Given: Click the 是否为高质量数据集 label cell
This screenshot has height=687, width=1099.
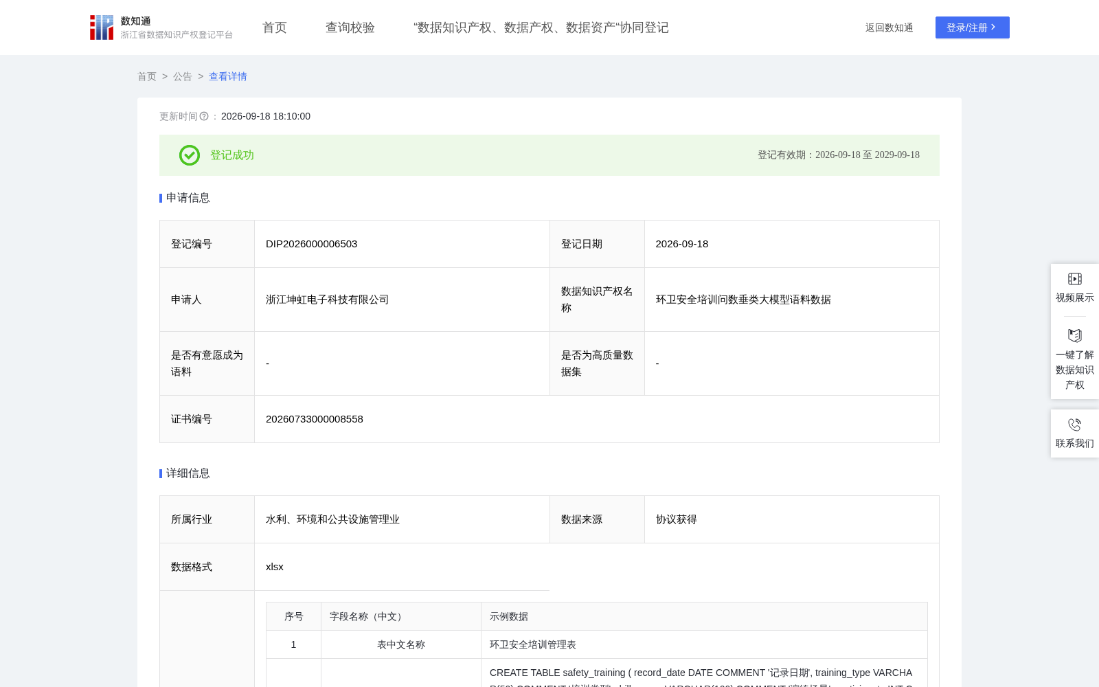Looking at the screenshot, I should pos(598,363).
